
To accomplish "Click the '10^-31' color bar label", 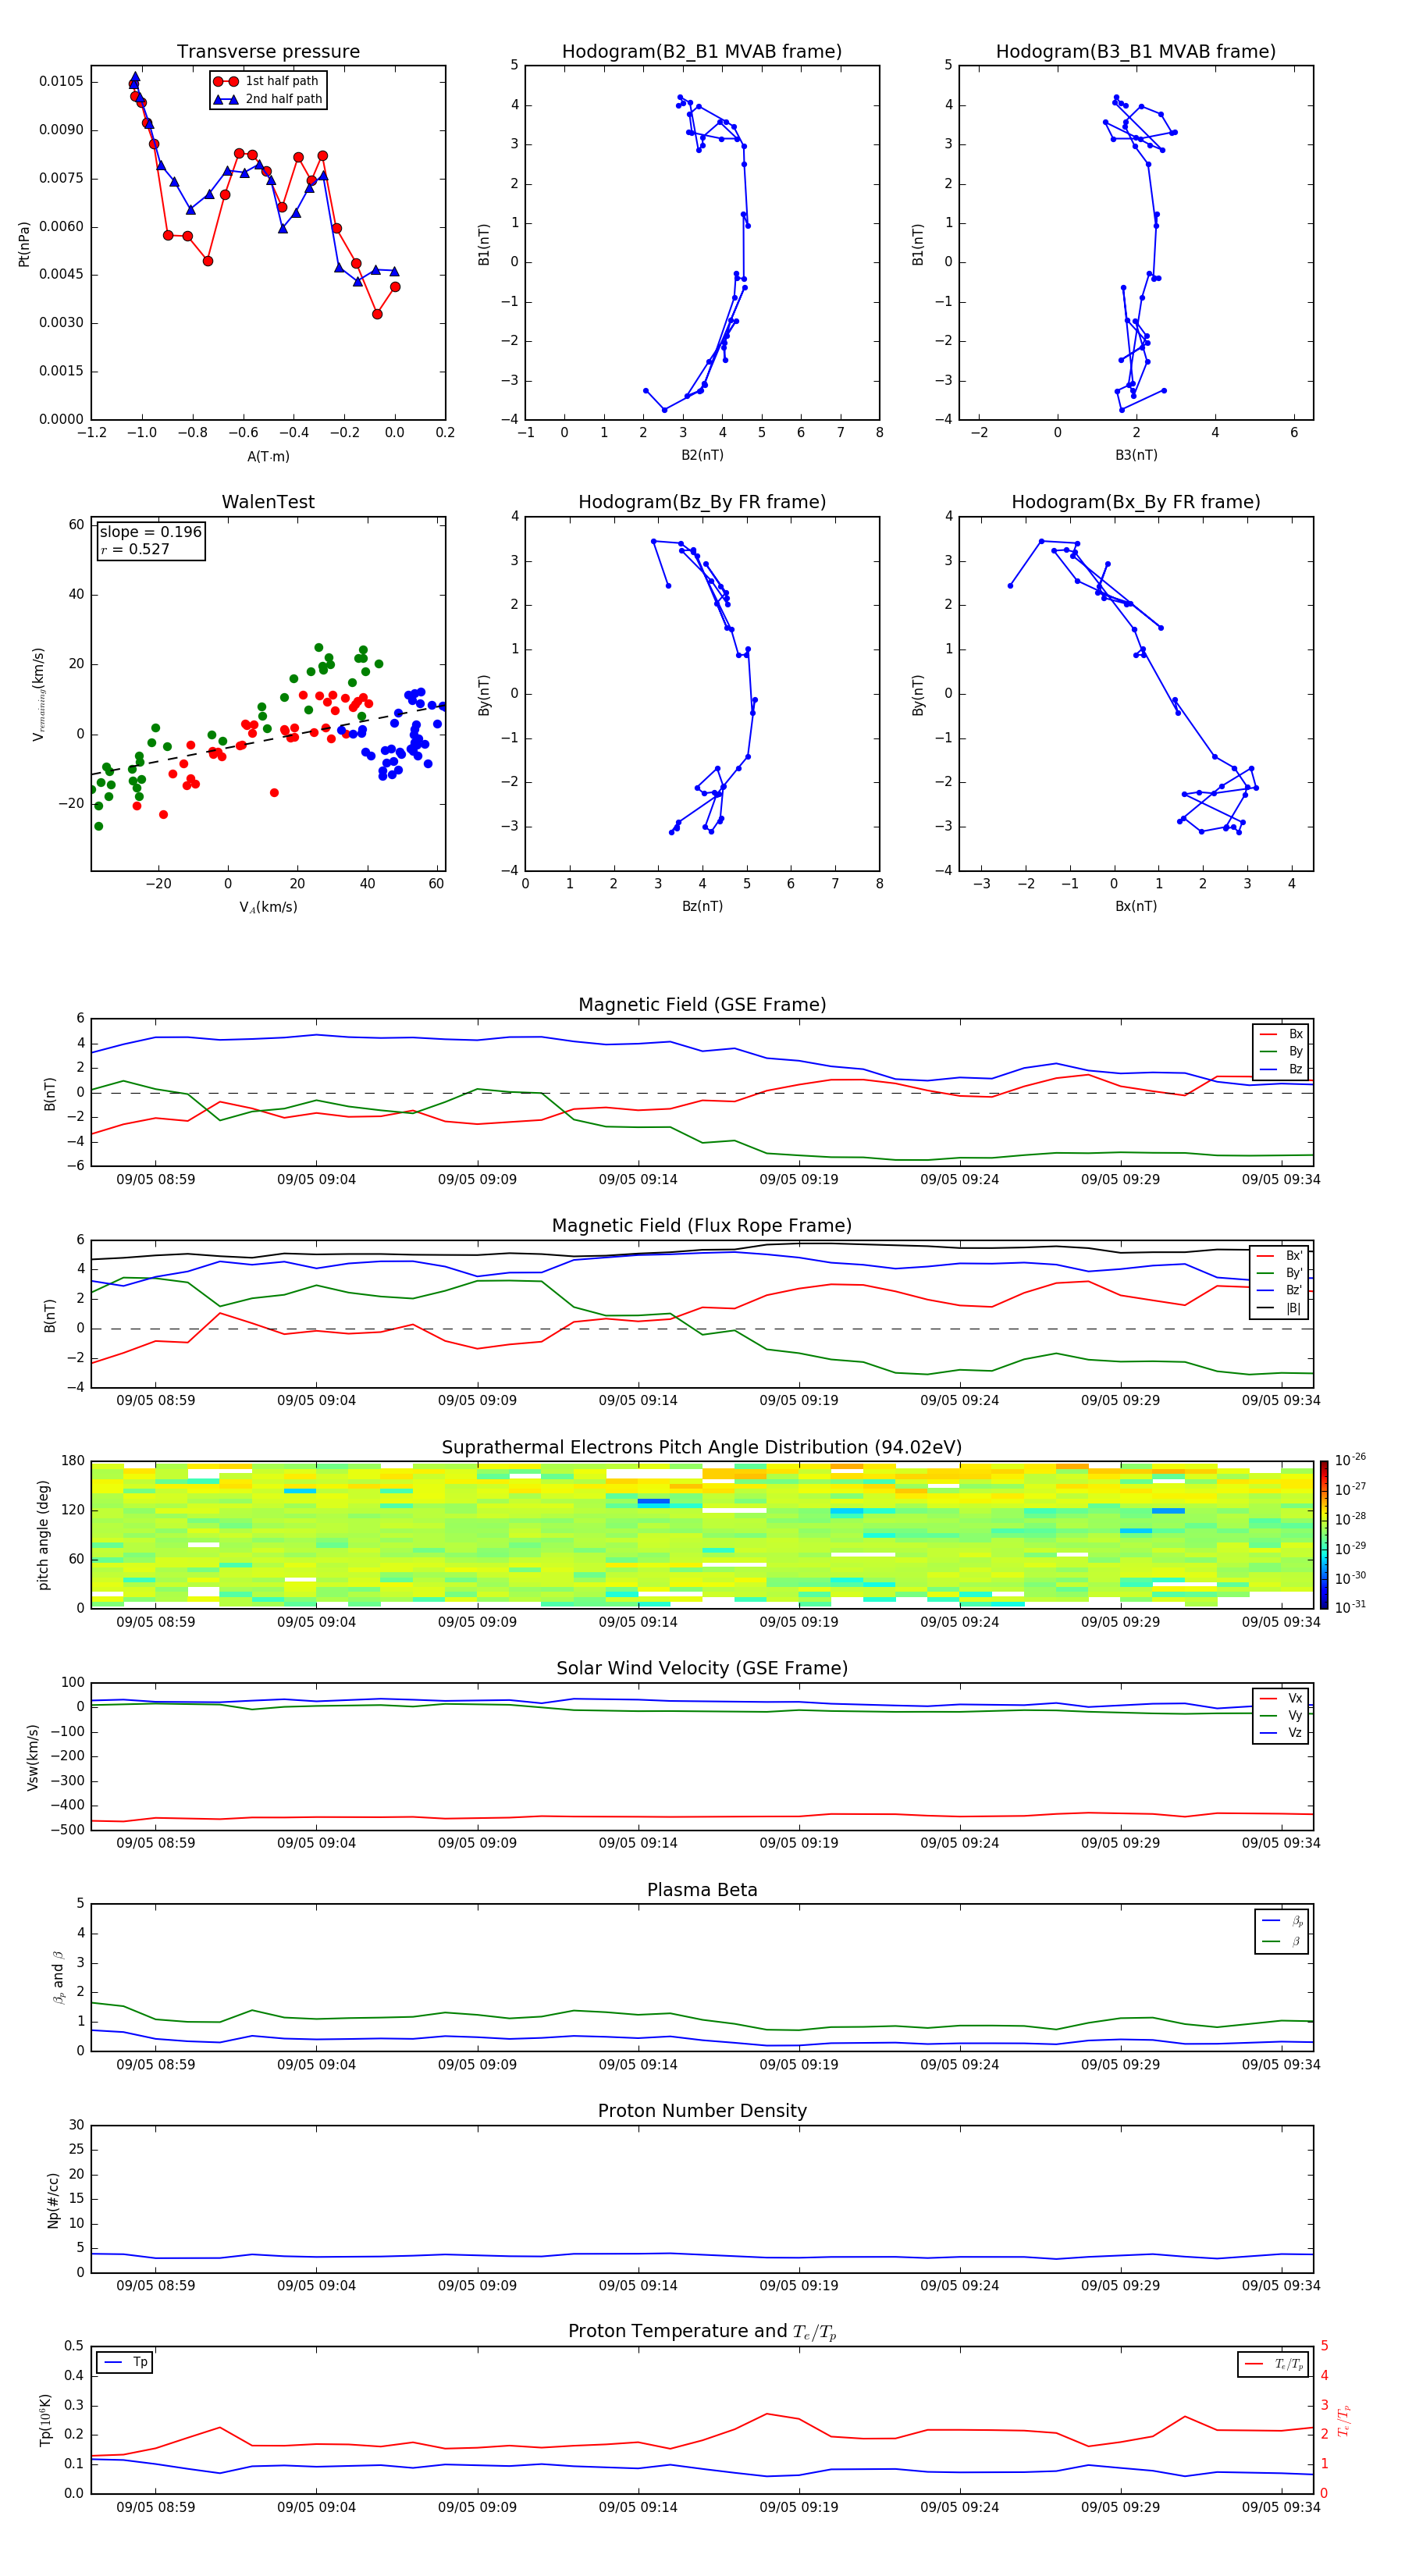I will pyautogui.click(x=1350, y=1607).
